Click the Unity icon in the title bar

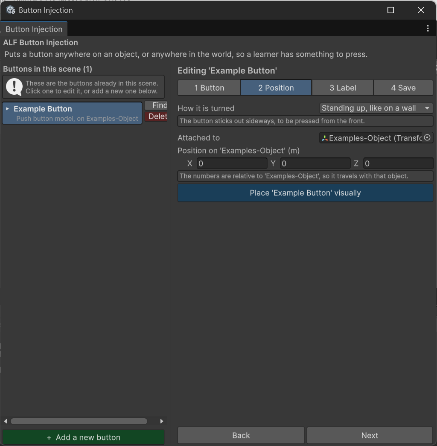[11, 10]
